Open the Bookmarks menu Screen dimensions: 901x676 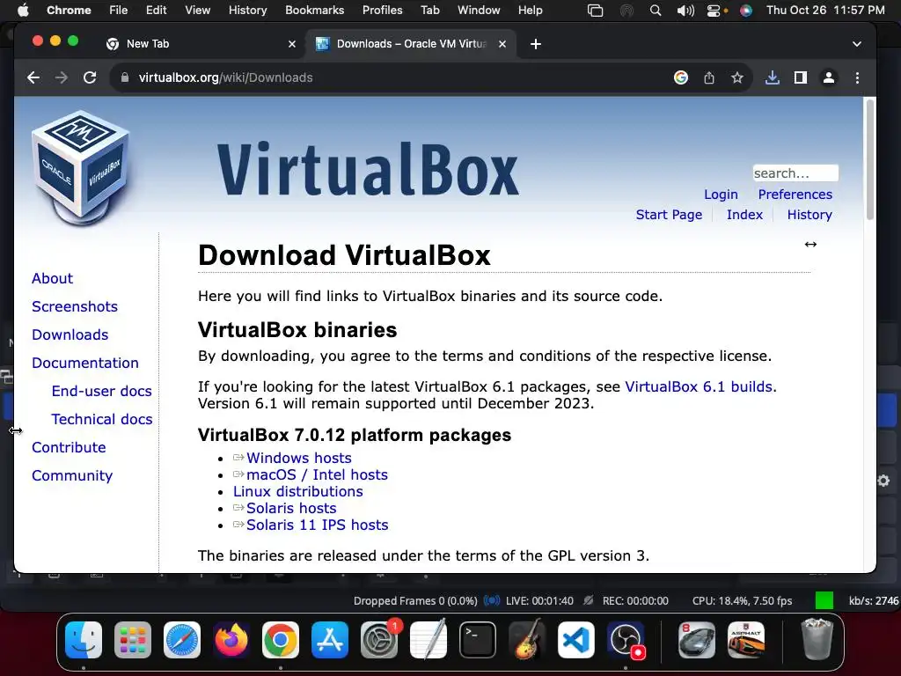click(x=314, y=11)
